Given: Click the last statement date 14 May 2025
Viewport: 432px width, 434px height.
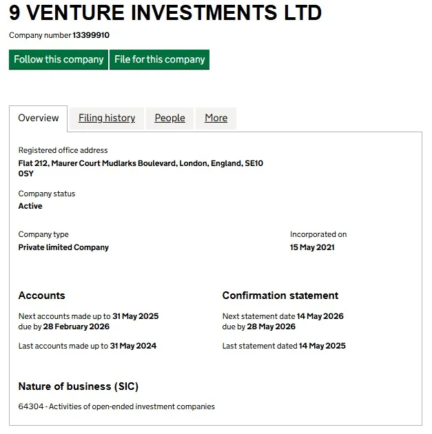Looking at the screenshot, I should tap(322, 346).
